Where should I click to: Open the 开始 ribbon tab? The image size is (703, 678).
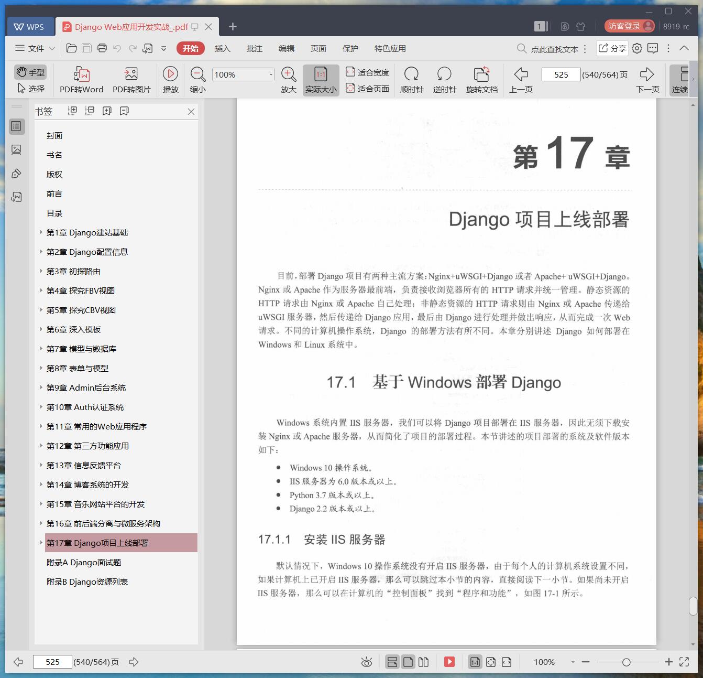[190, 48]
